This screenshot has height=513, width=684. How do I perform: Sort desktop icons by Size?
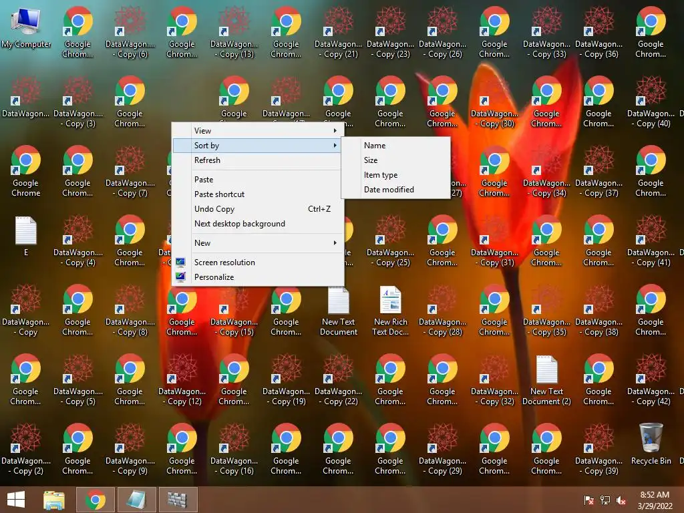[x=395, y=160]
